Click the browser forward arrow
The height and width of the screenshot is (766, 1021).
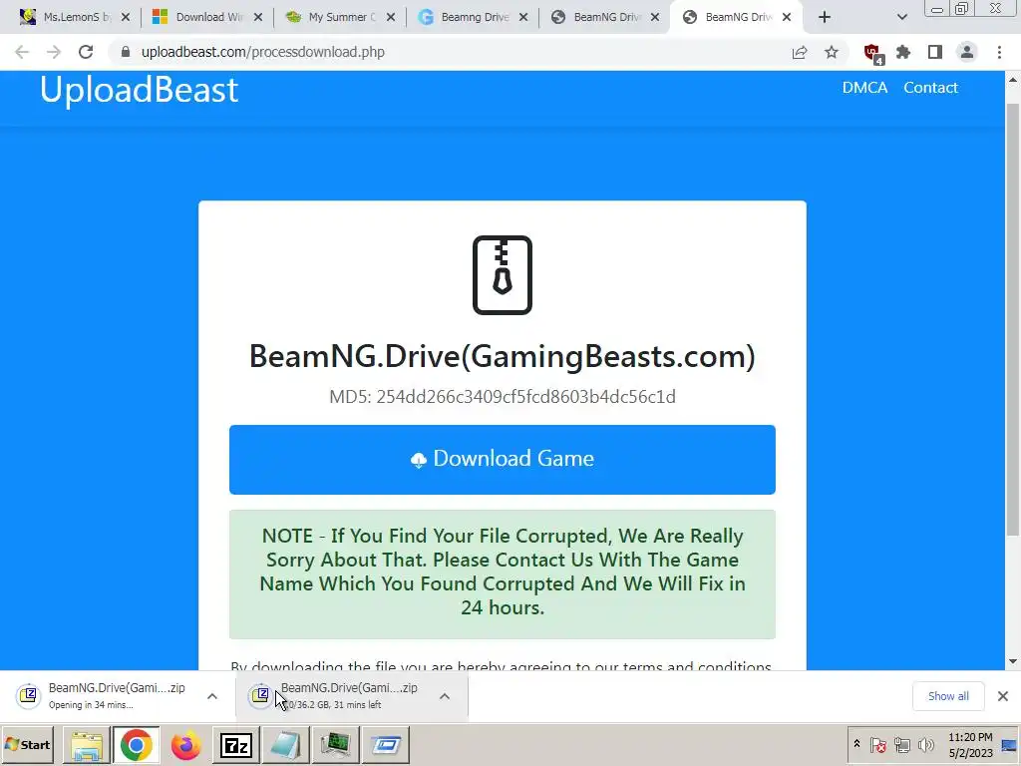coord(54,52)
